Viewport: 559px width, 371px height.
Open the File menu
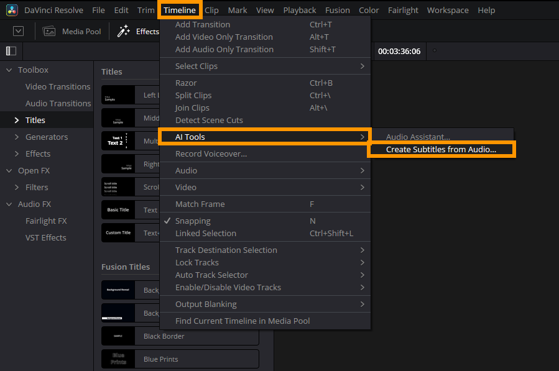tap(98, 11)
